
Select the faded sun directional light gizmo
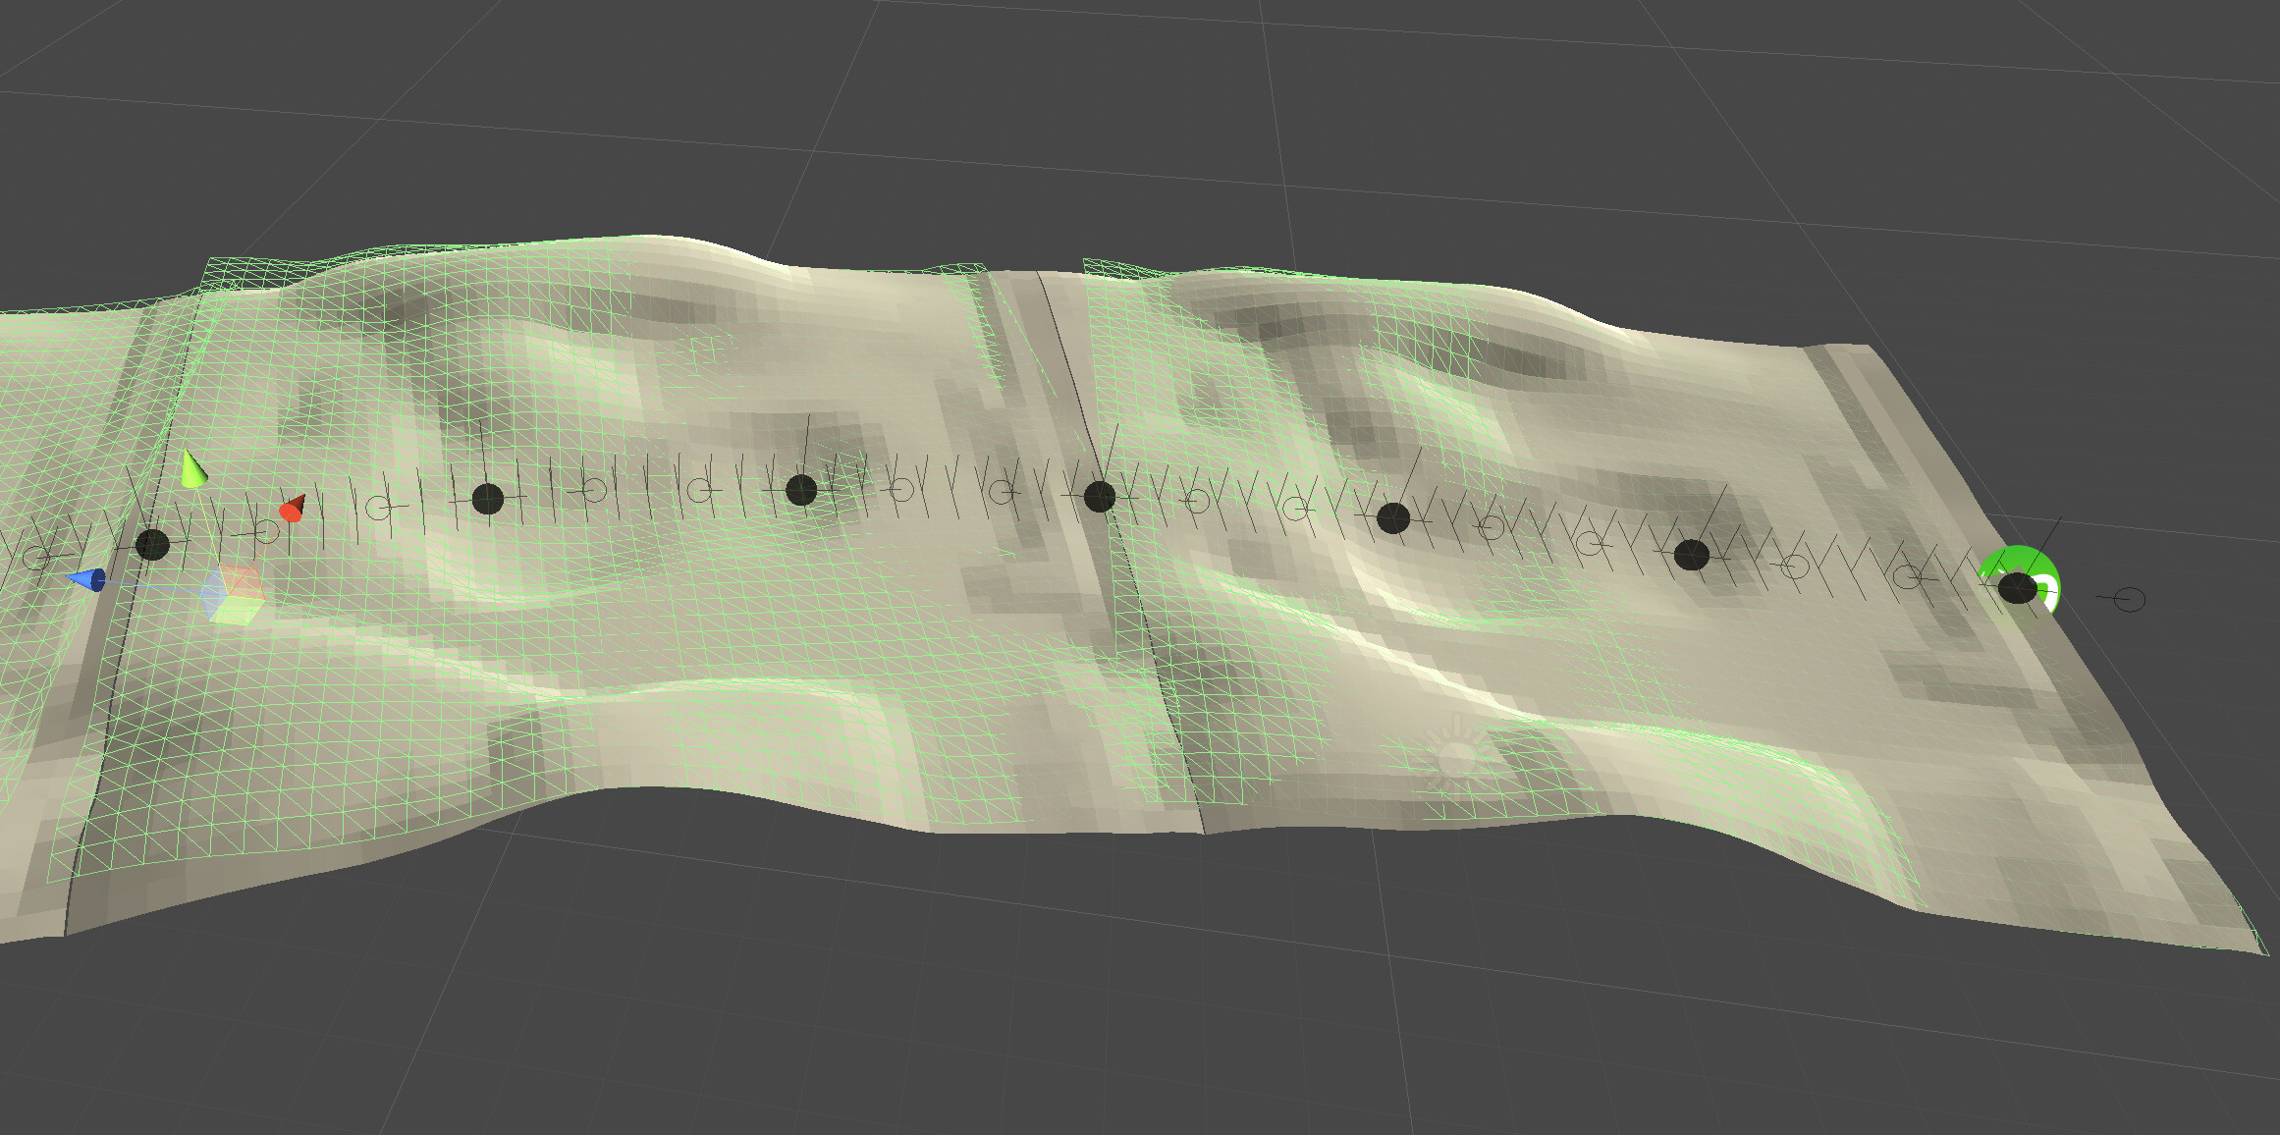point(1457,757)
